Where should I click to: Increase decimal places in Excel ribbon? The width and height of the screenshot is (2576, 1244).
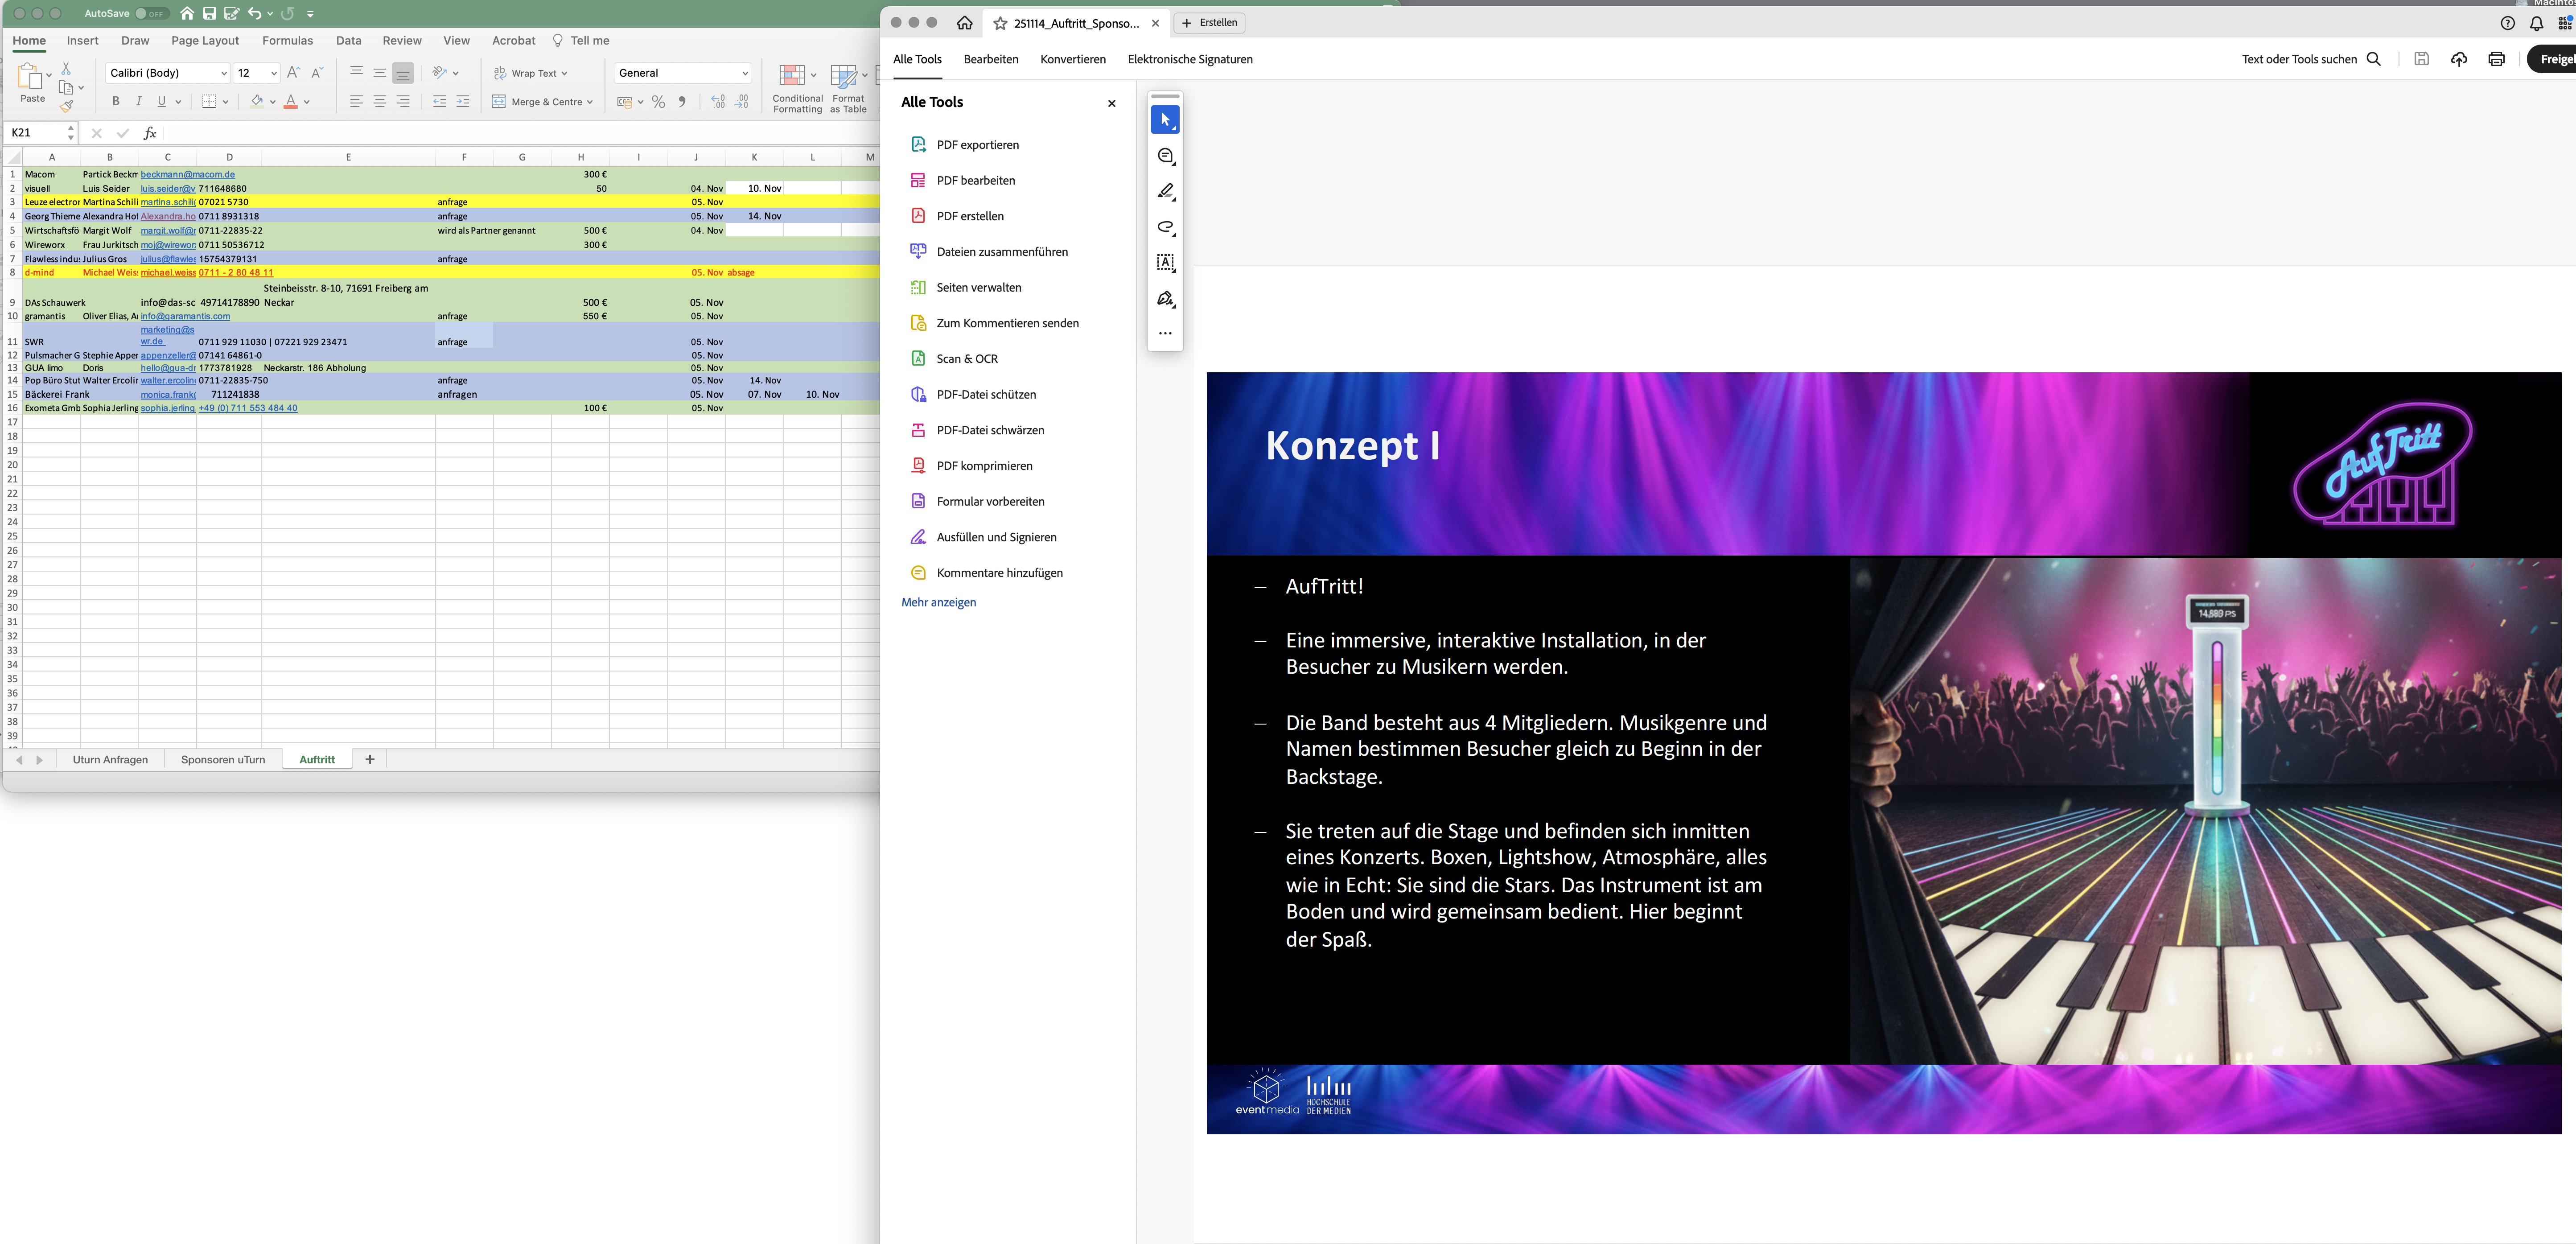pyautogui.click(x=718, y=102)
